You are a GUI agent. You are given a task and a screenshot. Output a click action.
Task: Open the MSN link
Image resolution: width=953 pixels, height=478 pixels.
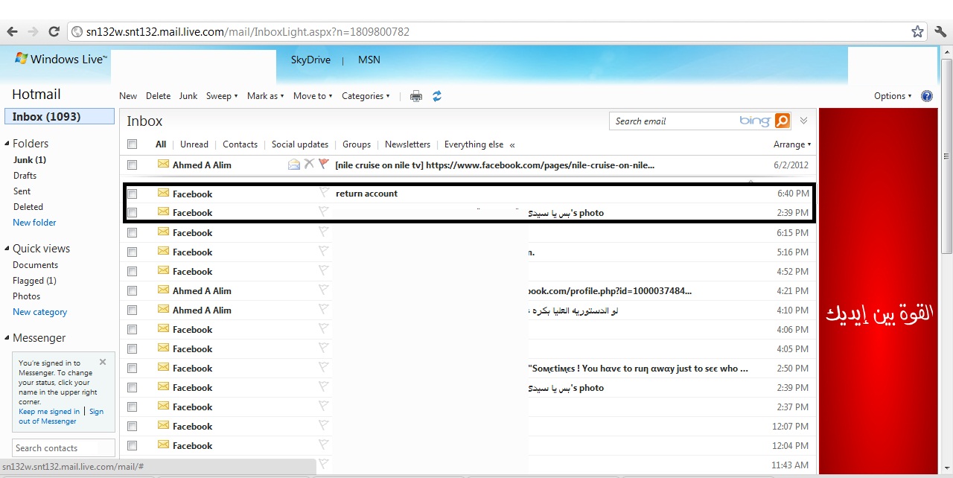pos(369,60)
